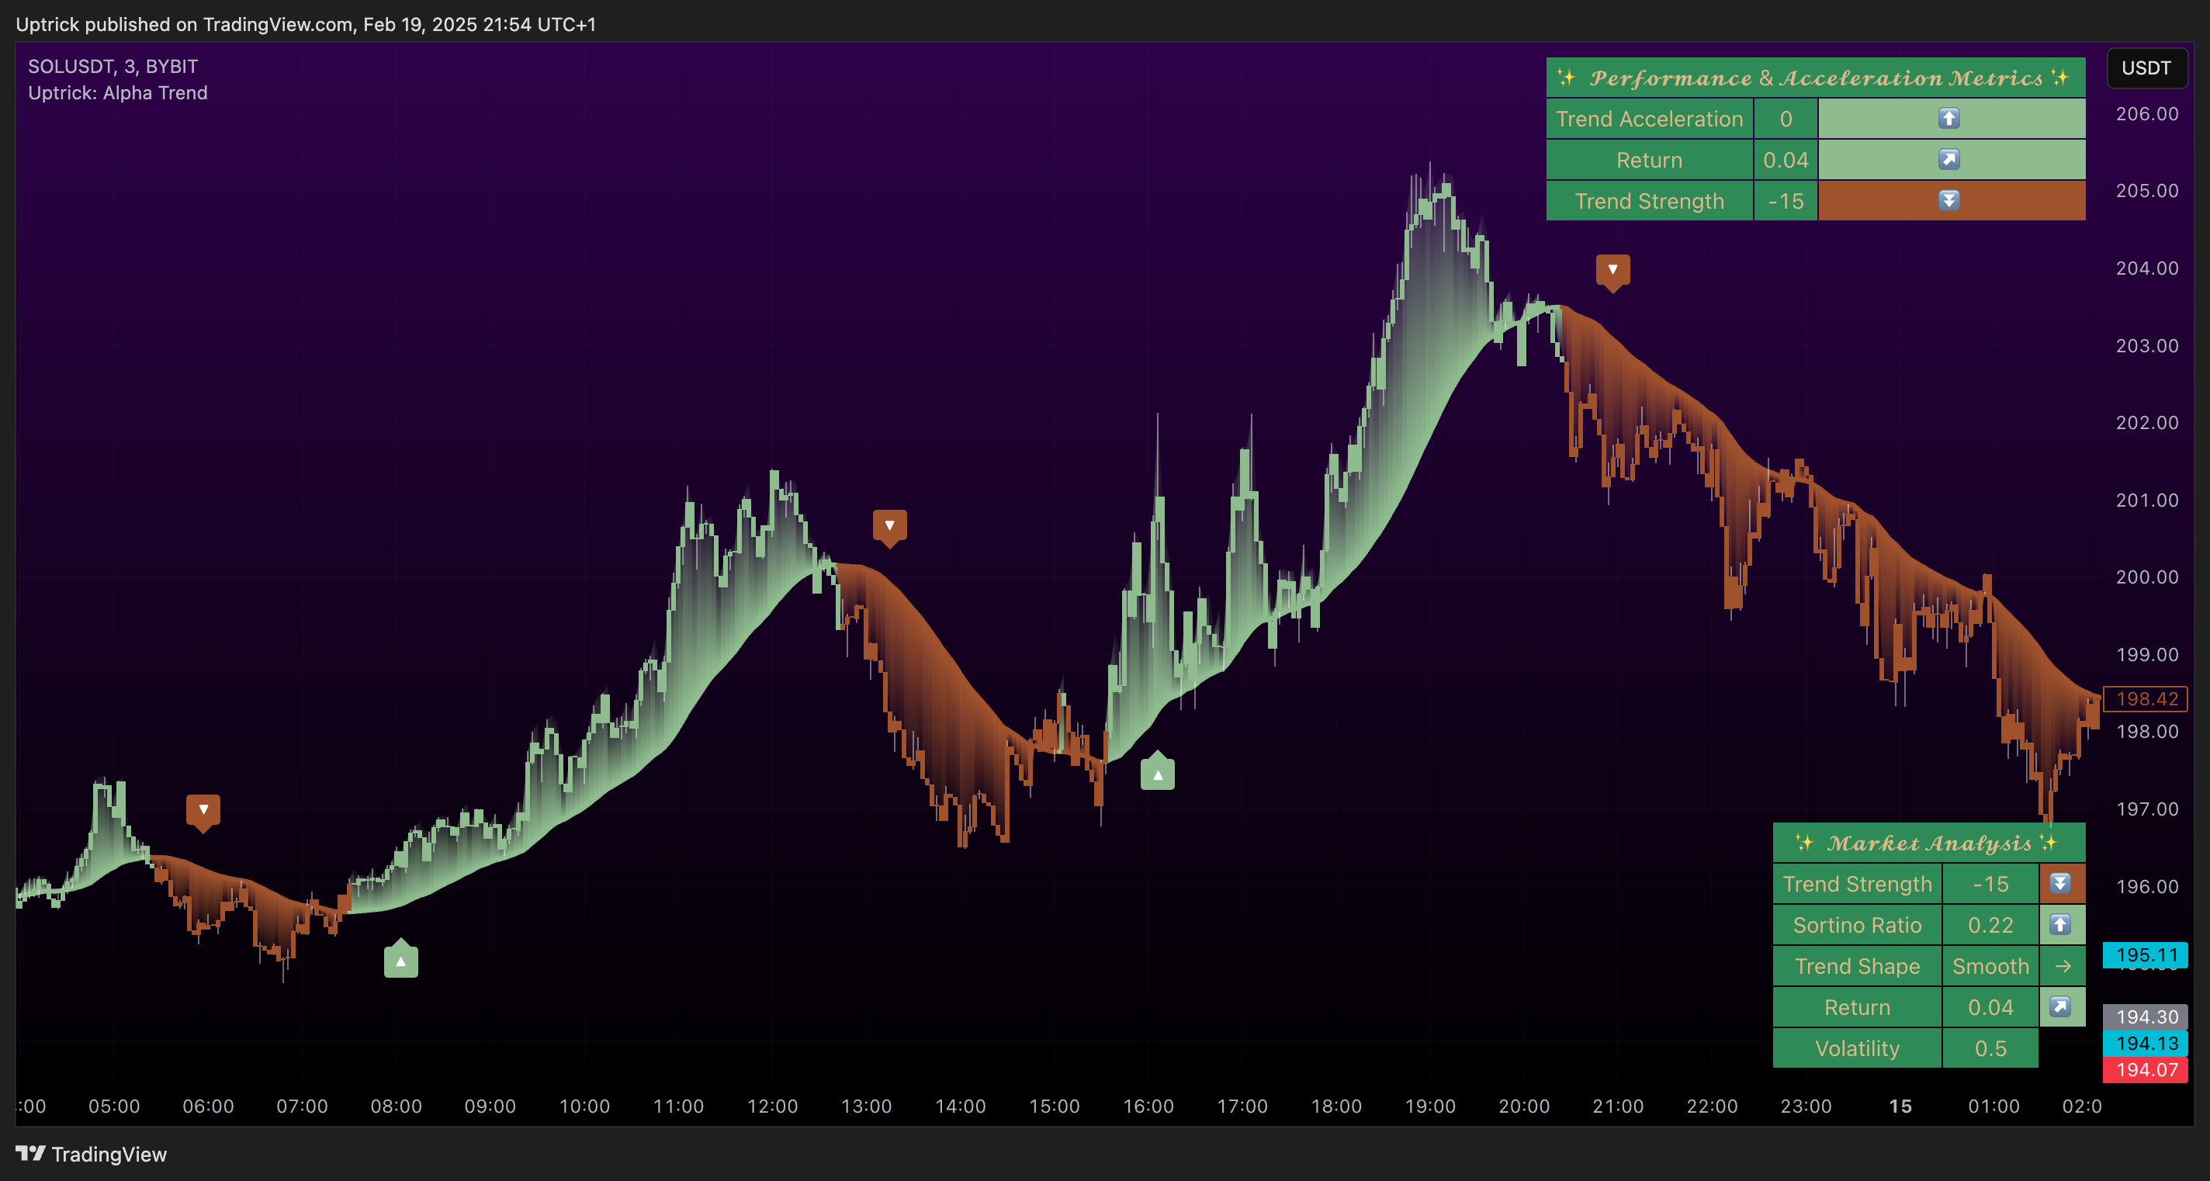Click the 0.04 value in the Performance table's Return row
The height and width of the screenshot is (1181, 2210).
coord(1786,160)
